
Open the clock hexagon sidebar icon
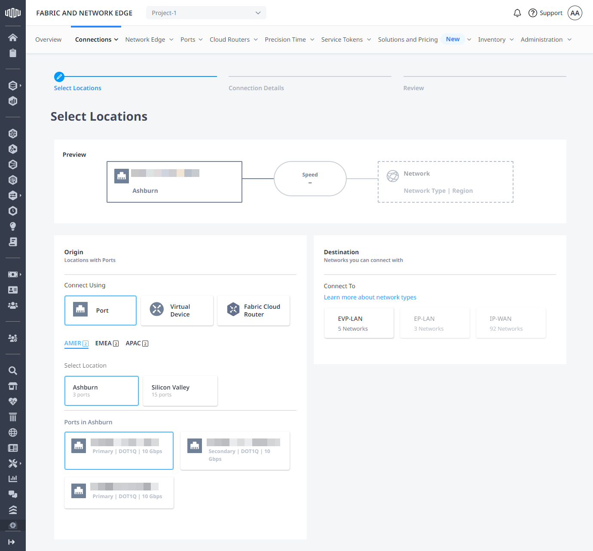[13, 211]
